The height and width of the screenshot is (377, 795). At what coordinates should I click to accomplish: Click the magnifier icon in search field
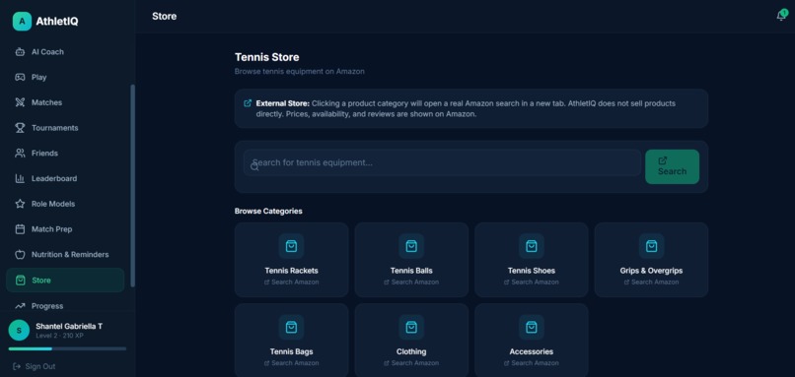tap(254, 166)
